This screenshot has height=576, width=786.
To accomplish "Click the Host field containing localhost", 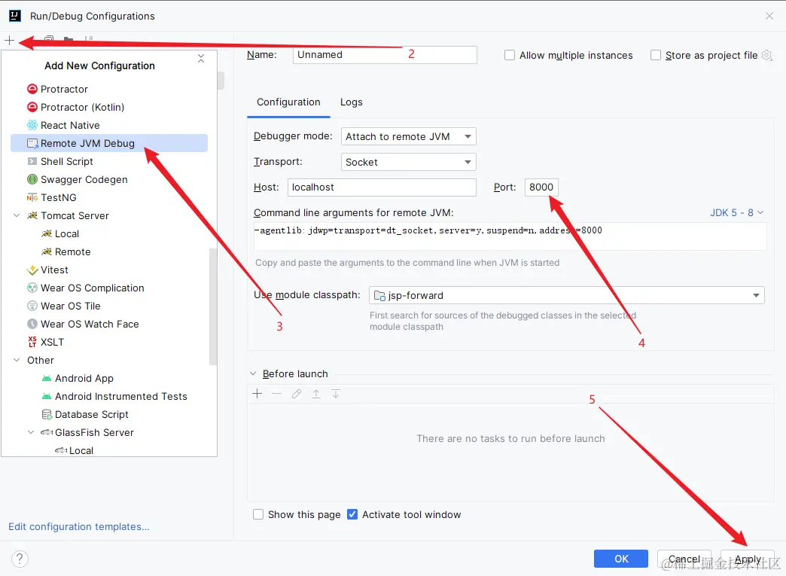I will click(x=382, y=187).
